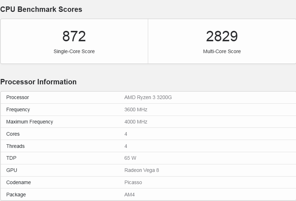This screenshot has width=296, height=201.
Task: Click the Single-Core Score label
Action: [x=74, y=51]
